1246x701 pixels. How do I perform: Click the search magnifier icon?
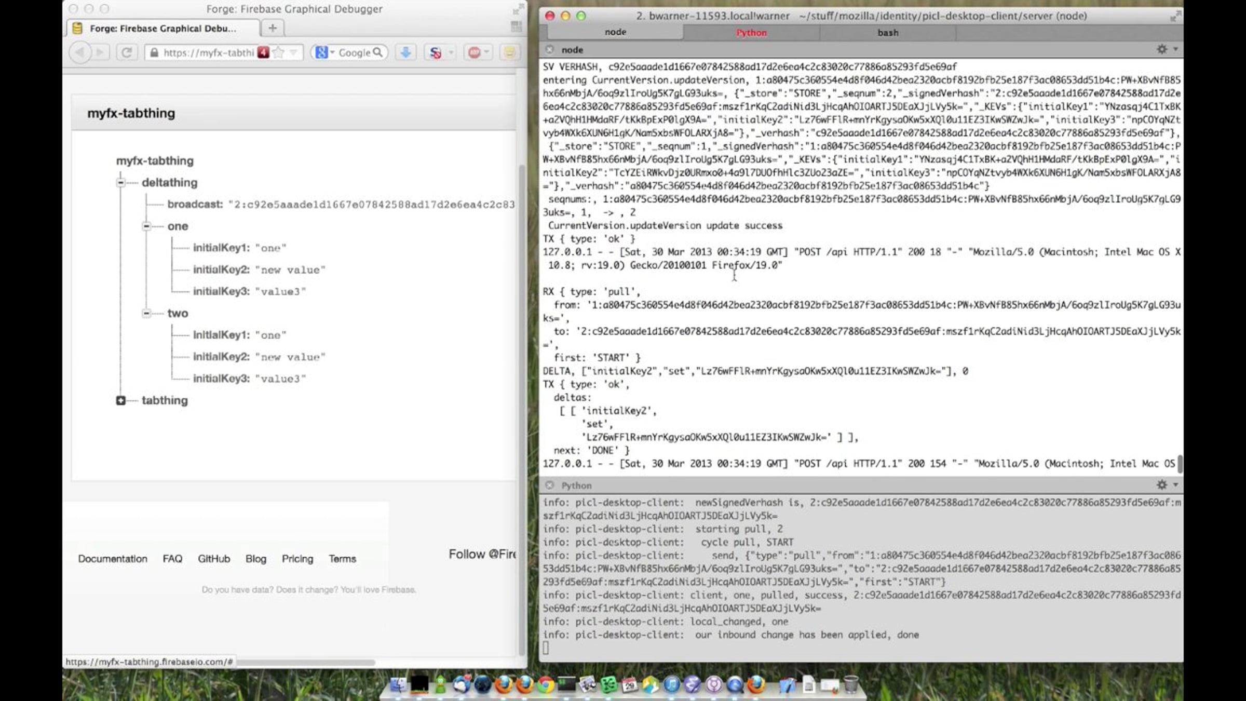378,52
